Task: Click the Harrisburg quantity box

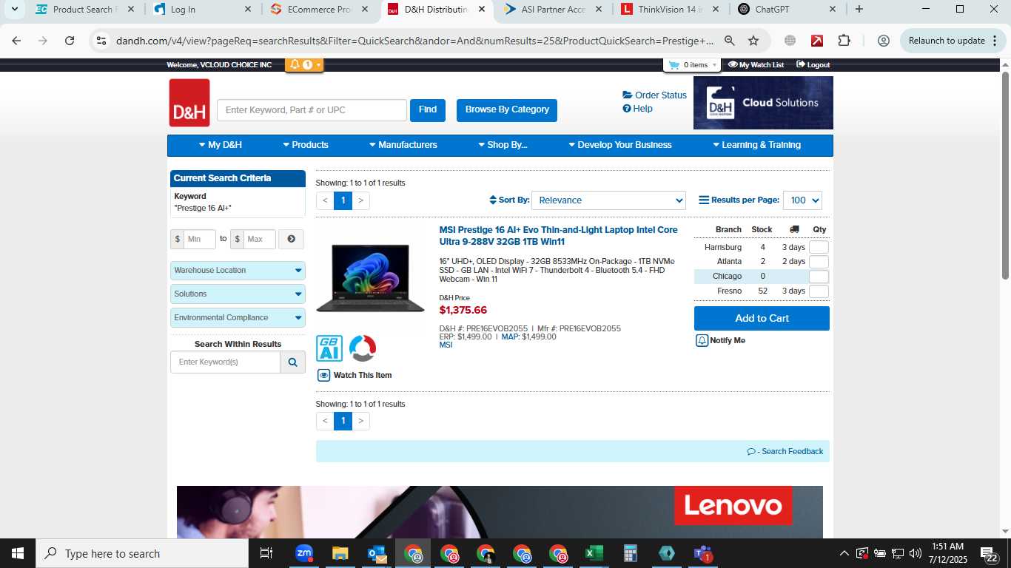Action: tap(819, 247)
